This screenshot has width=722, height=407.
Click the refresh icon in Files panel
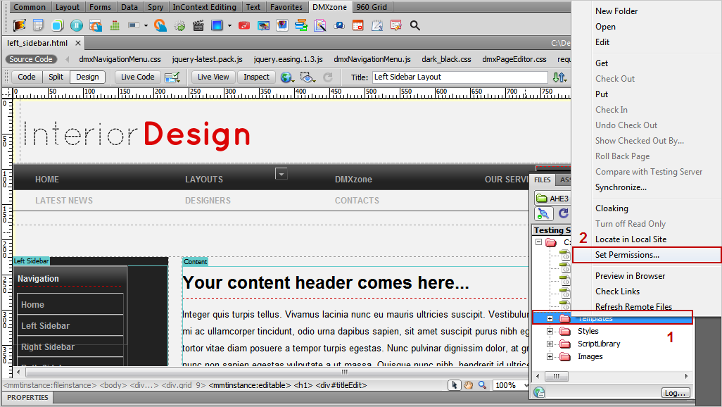point(564,213)
